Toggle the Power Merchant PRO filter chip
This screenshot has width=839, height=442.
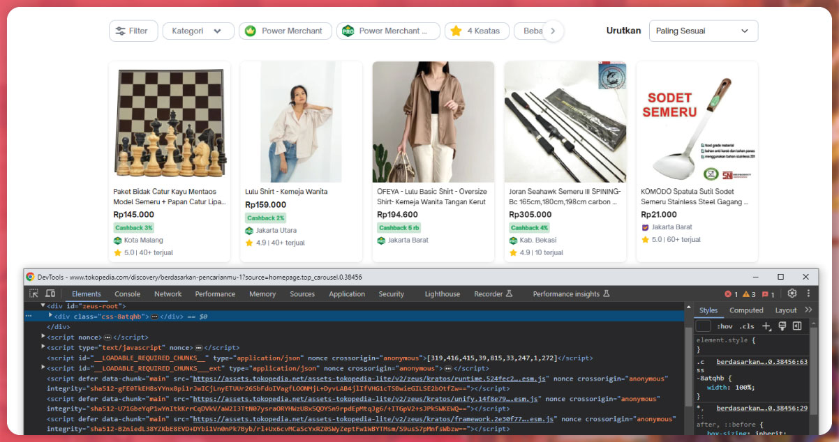pos(388,31)
